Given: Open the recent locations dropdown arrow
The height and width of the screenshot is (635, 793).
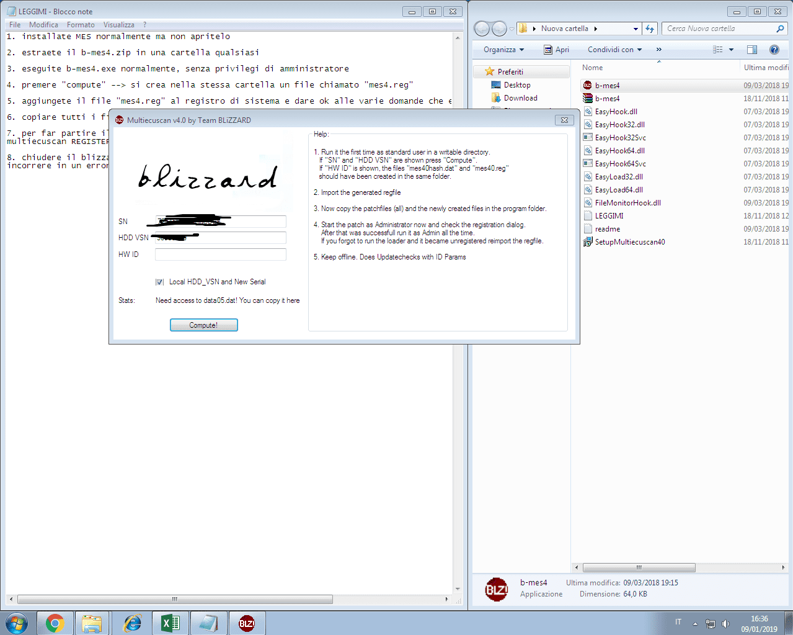Looking at the screenshot, I should pos(512,29).
